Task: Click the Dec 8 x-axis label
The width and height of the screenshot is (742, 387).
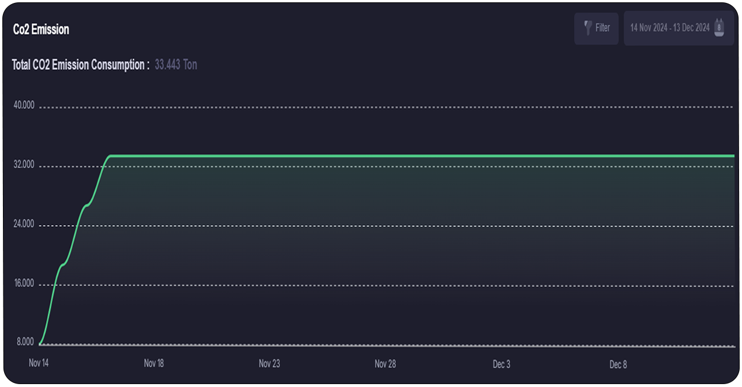Action: [x=618, y=364]
